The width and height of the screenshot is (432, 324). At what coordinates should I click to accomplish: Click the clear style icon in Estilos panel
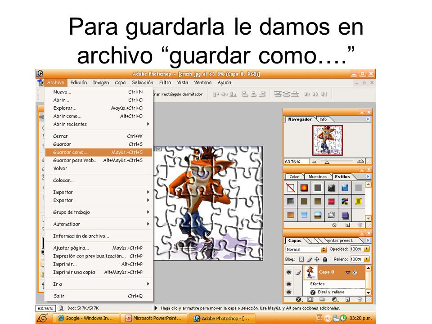click(334, 225)
